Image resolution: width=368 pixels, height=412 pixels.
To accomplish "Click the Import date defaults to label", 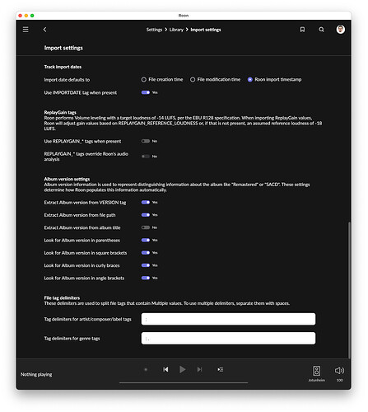I will pyautogui.click(x=67, y=80).
